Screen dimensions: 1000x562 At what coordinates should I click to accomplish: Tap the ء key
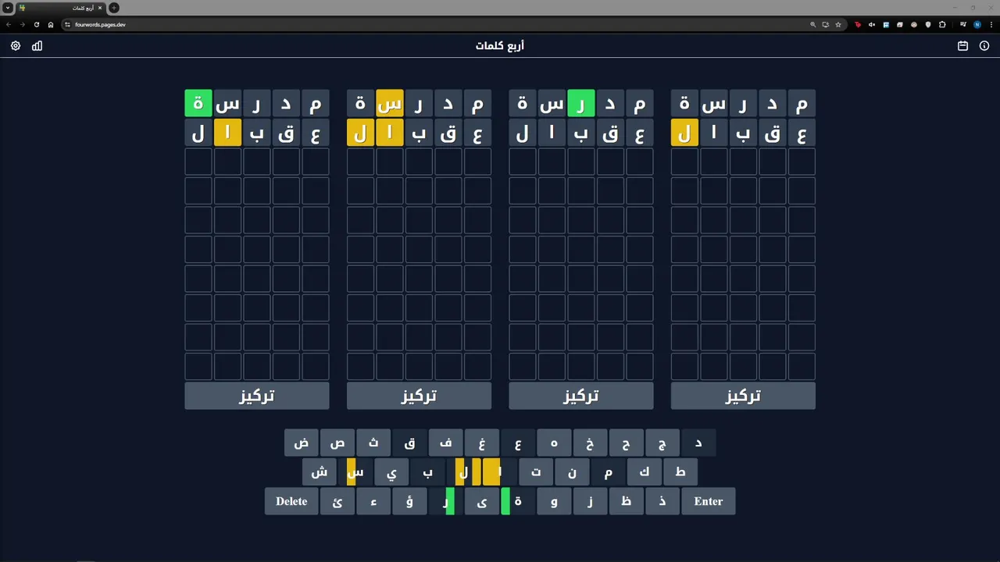[x=373, y=501]
